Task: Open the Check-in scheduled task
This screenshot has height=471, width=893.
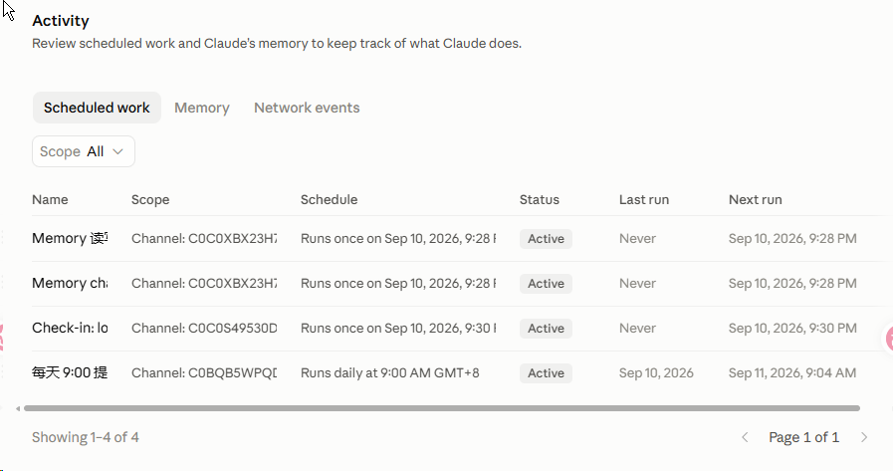Action: [444, 328]
